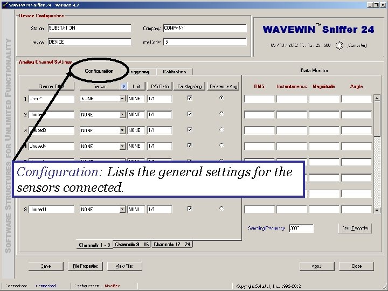
Task: Click the Start Recorder button
Action: point(355,228)
